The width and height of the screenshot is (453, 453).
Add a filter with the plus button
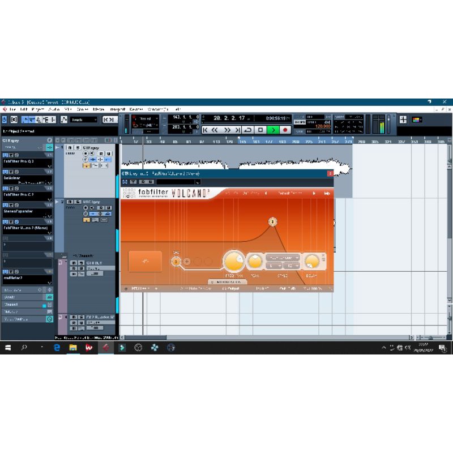[187, 262]
